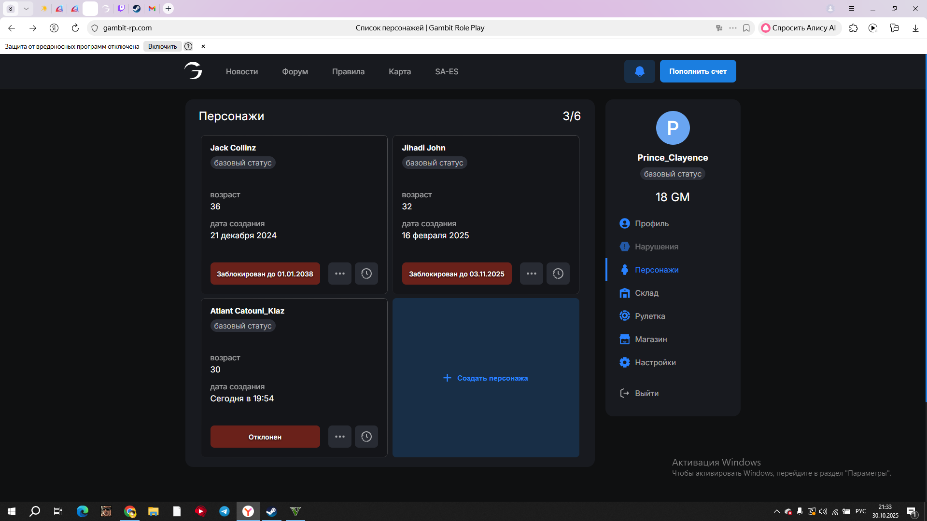Click Создать персонажа card
The width and height of the screenshot is (927, 521).
(x=485, y=378)
